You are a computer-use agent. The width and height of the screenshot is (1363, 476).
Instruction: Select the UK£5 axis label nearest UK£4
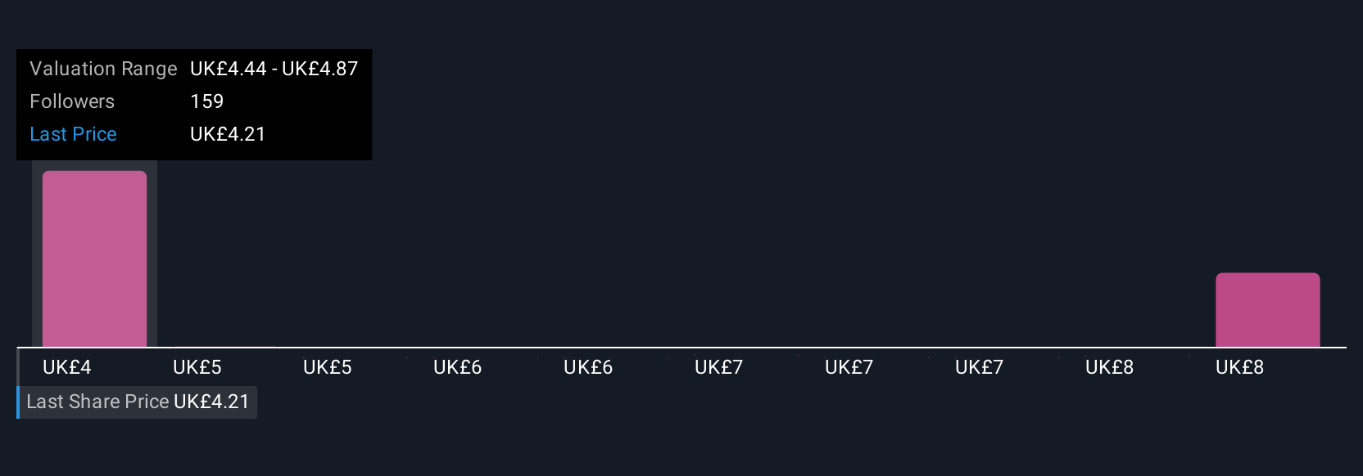197,367
